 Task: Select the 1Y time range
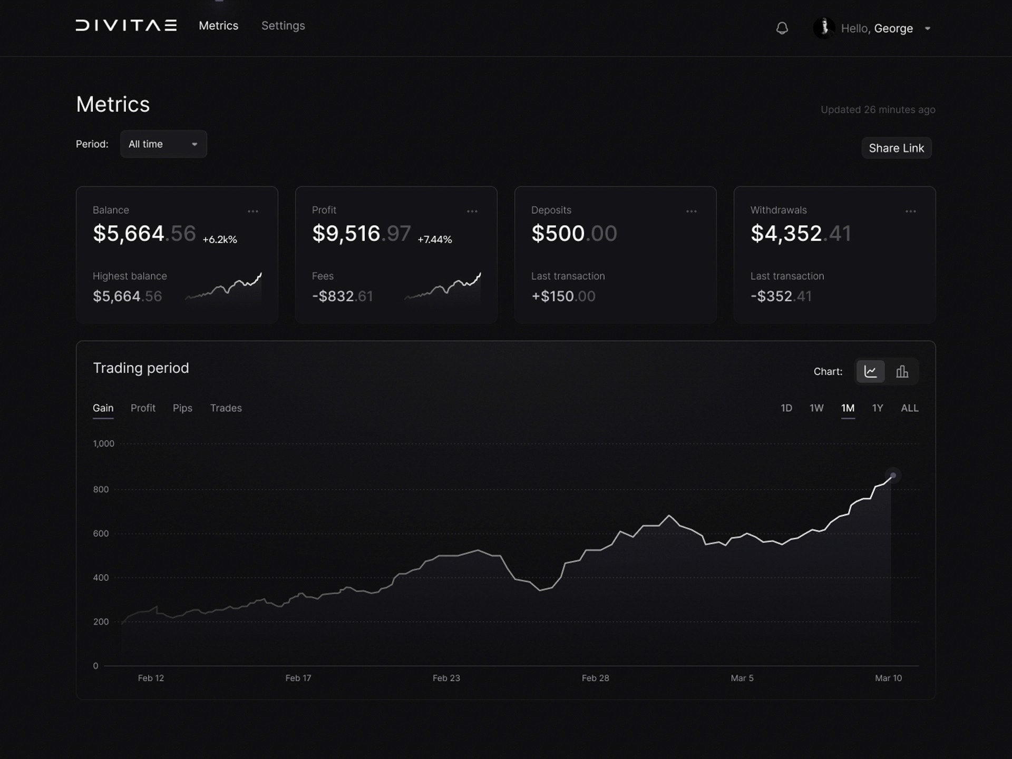(x=877, y=408)
